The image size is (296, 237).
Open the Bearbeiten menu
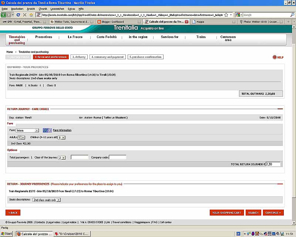[x=17, y=9]
